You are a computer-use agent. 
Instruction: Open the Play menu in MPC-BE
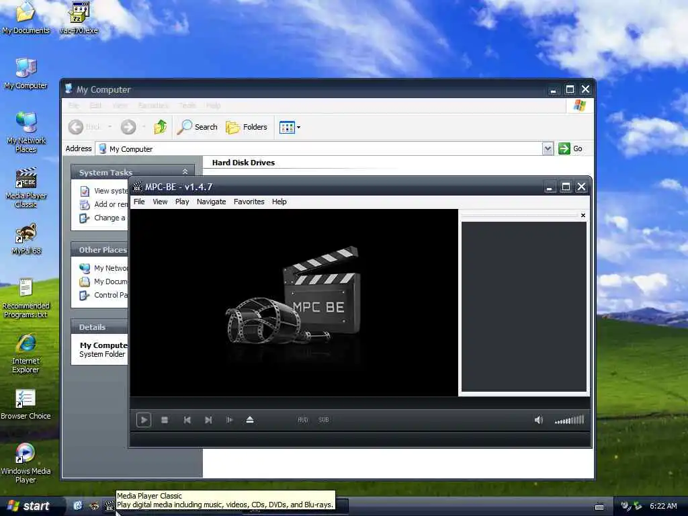click(182, 202)
